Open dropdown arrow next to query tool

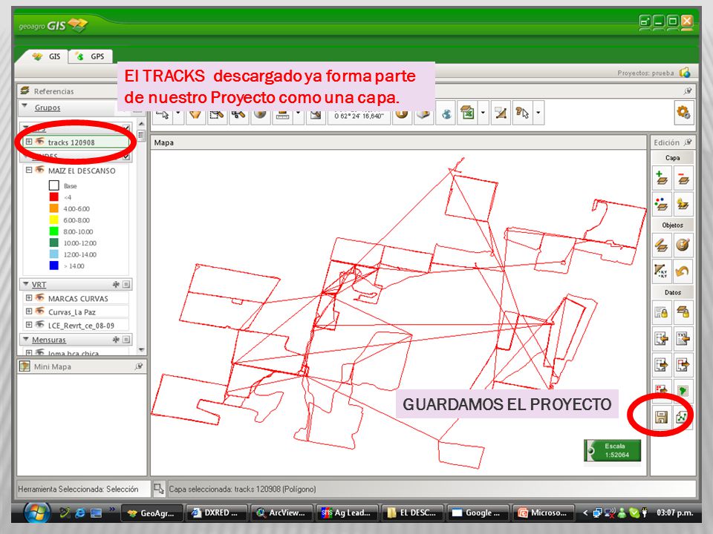(x=538, y=113)
